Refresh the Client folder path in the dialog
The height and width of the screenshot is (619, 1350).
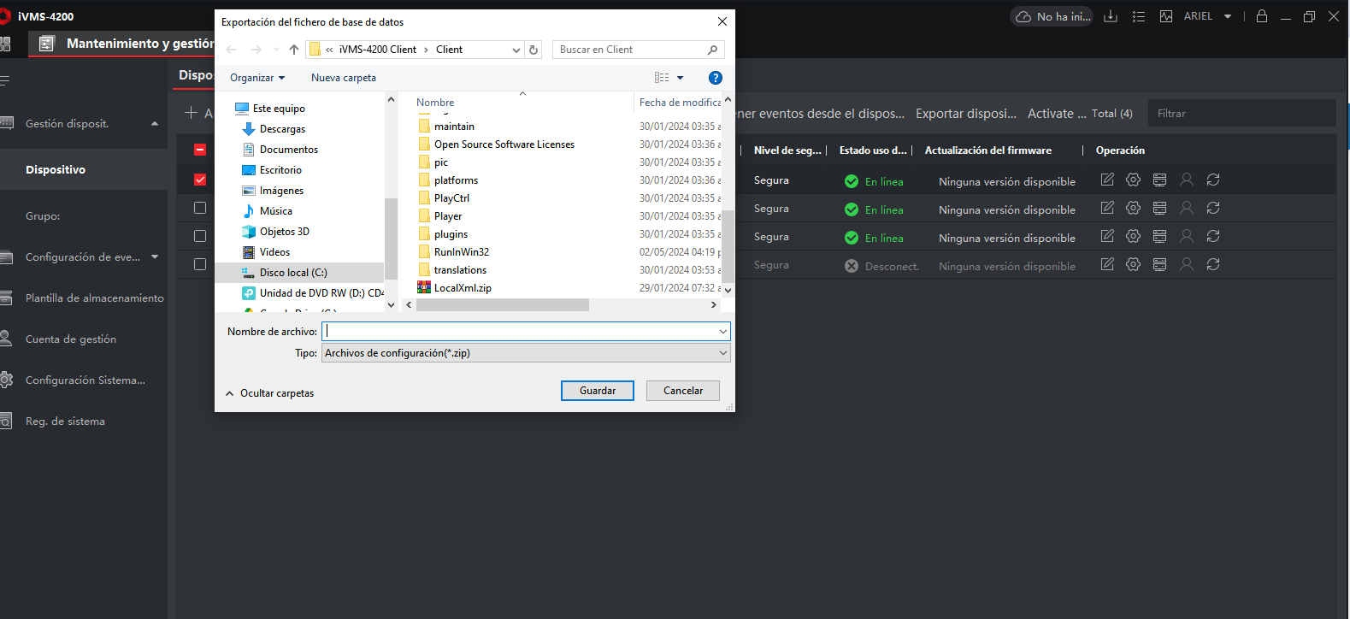pyautogui.click(x=534, y=50)
